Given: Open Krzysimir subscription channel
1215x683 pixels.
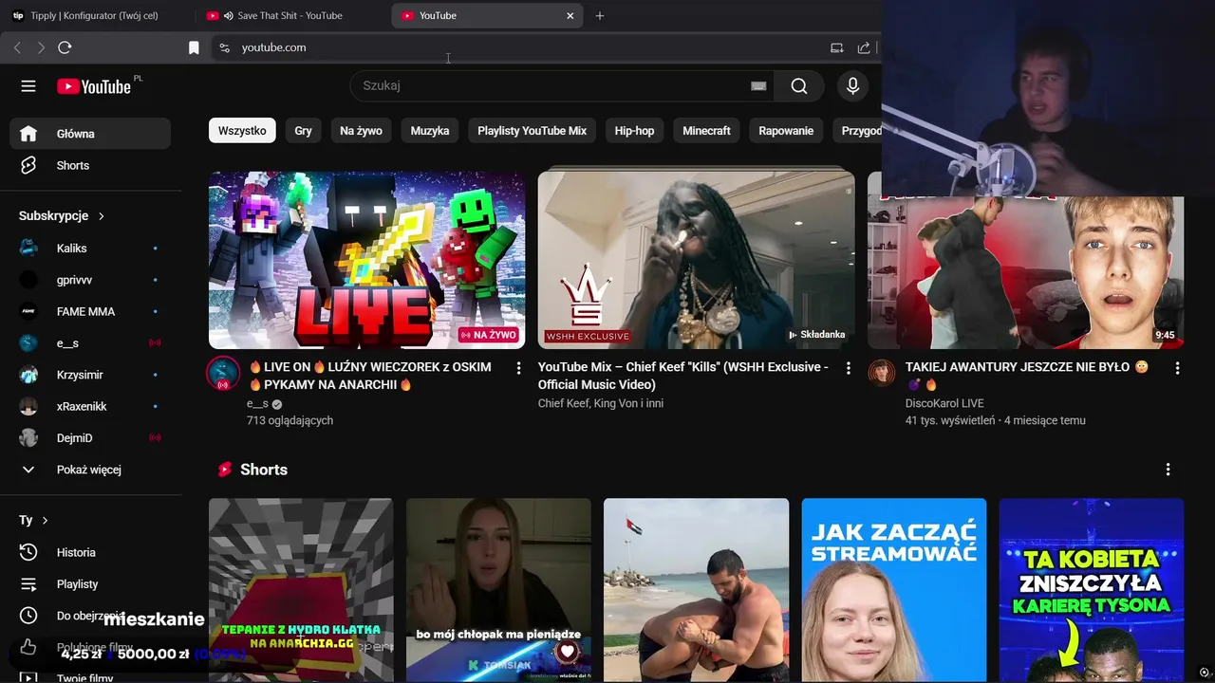Looking at the screenshot, I should click(90, 375).
